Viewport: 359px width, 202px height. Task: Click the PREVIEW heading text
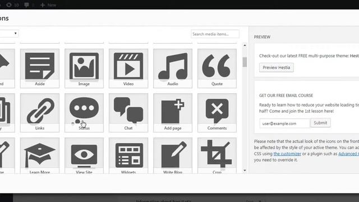pyautogui.click(x=262, y=37)
